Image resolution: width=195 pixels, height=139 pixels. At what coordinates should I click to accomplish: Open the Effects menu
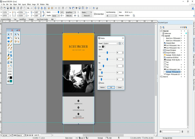tap(29, 4)
